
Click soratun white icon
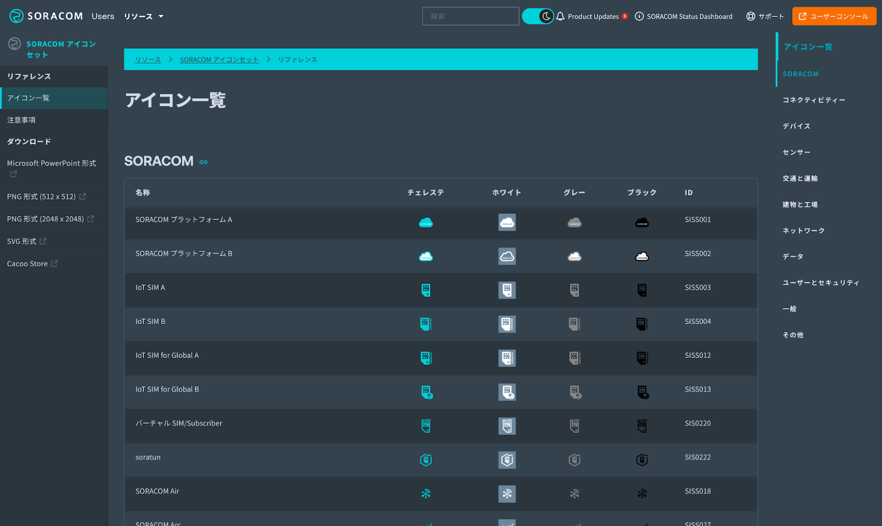click(507, 460)
